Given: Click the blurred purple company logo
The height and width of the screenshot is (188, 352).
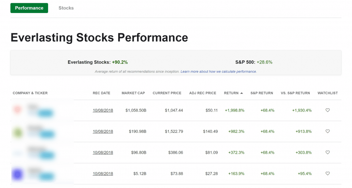Looking at the screenshot, I should (x=18, y=174).
